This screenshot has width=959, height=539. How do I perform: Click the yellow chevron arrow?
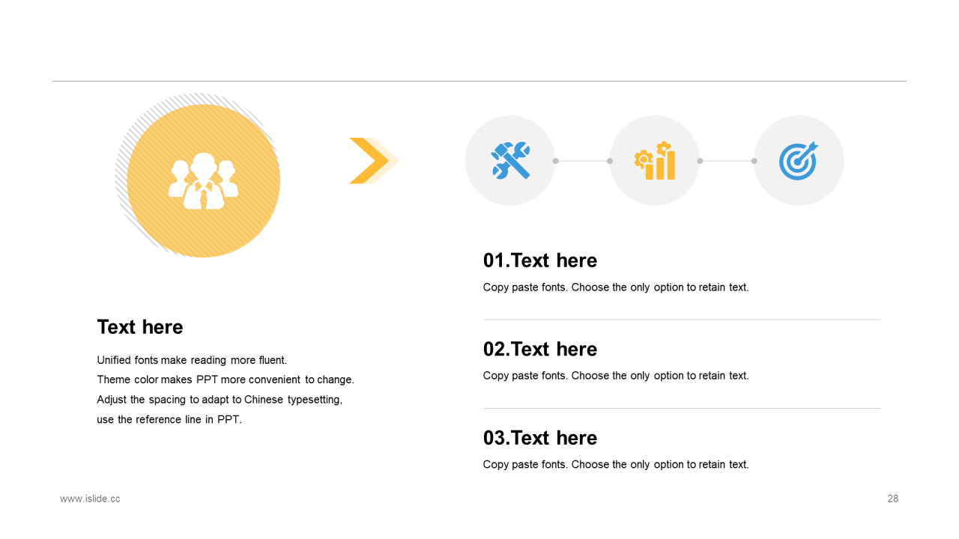[x=369, y=160]
